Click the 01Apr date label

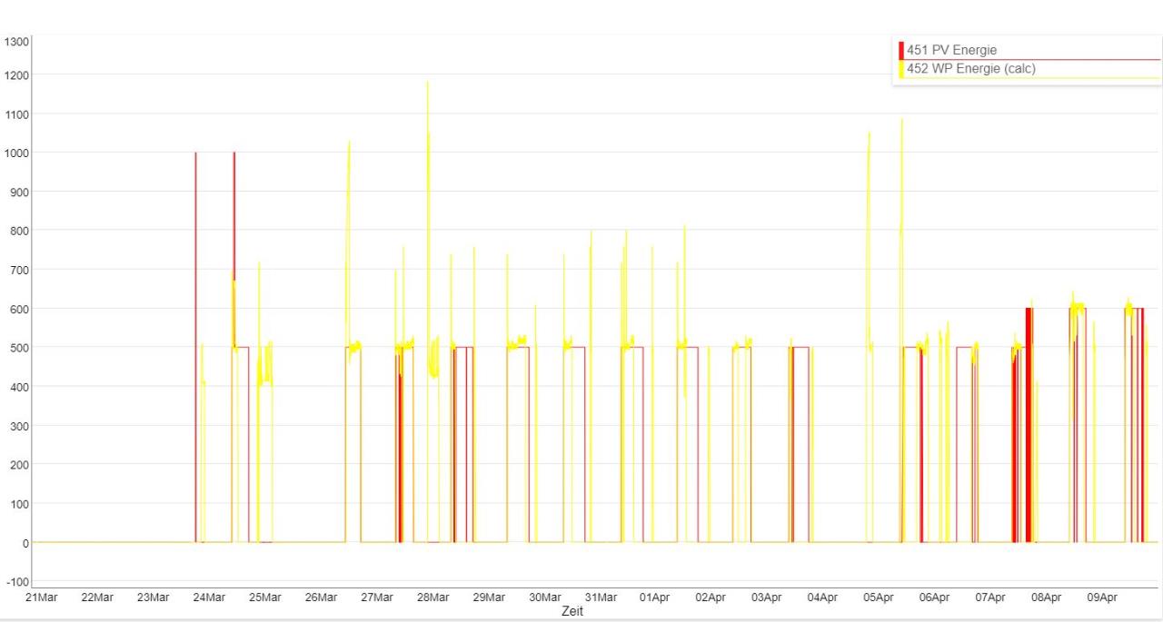pos(654,597)
